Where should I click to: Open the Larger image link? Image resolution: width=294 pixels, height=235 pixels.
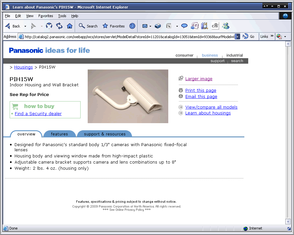tap(199, 79)
